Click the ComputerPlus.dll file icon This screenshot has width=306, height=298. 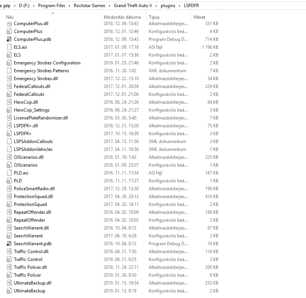click(9, 24)
